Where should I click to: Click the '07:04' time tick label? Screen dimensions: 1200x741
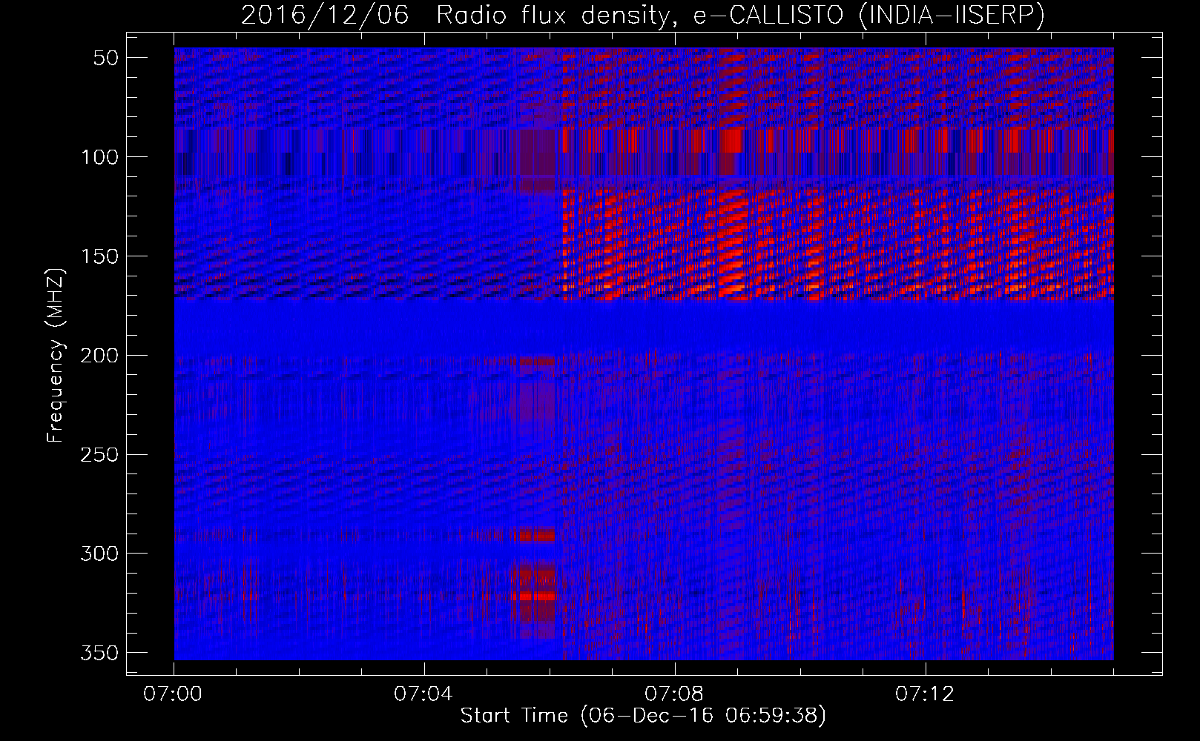point(423,694)
